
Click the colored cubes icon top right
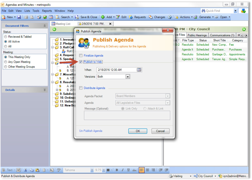(243, 11)
